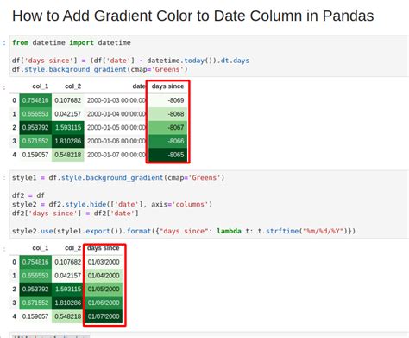Click the background_gradient line in first cell
Viewport: 409px width, 338px height.
100,69
